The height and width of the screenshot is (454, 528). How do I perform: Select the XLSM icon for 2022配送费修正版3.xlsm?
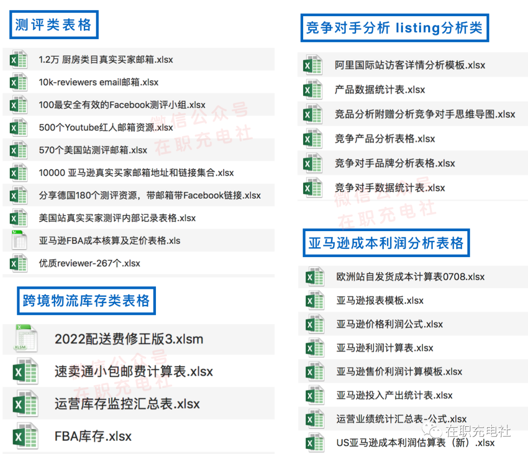(x=26, y=339)
